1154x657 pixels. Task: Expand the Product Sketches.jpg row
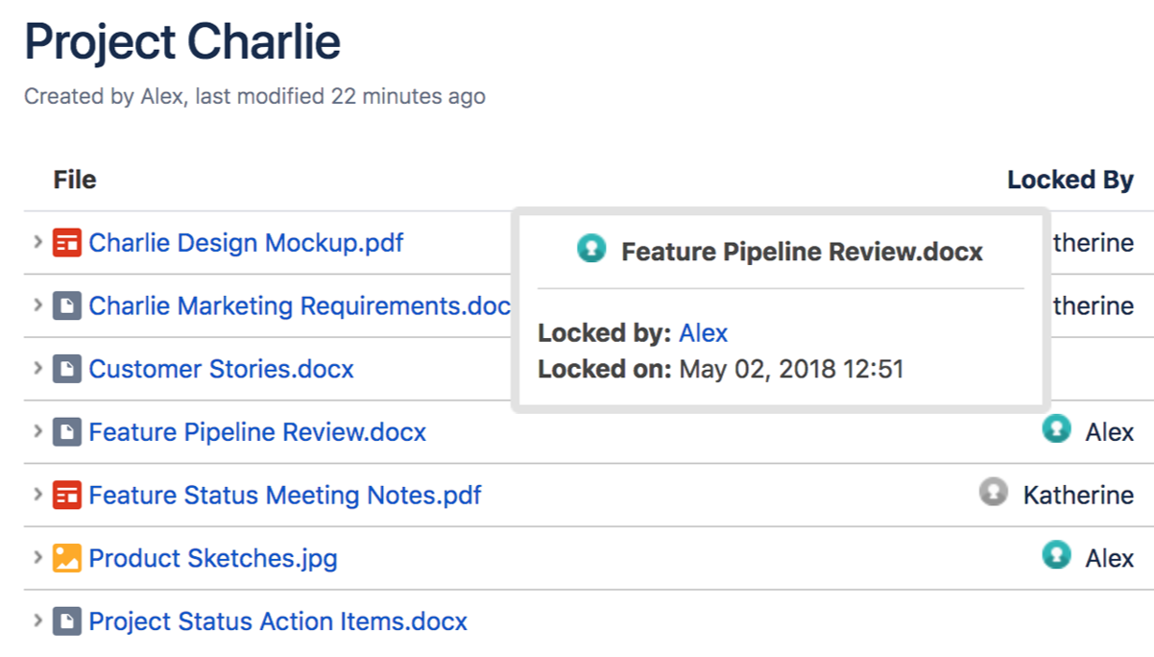[x=37, y=558]
